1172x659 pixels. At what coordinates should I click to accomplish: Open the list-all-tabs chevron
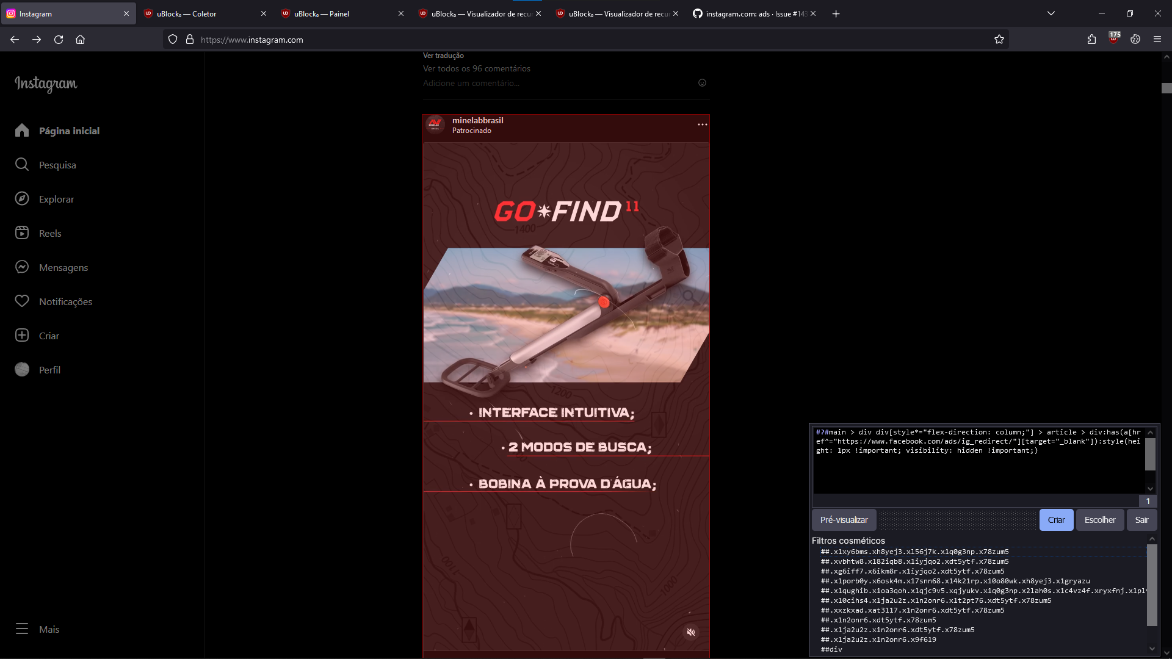pos(1051,13)
